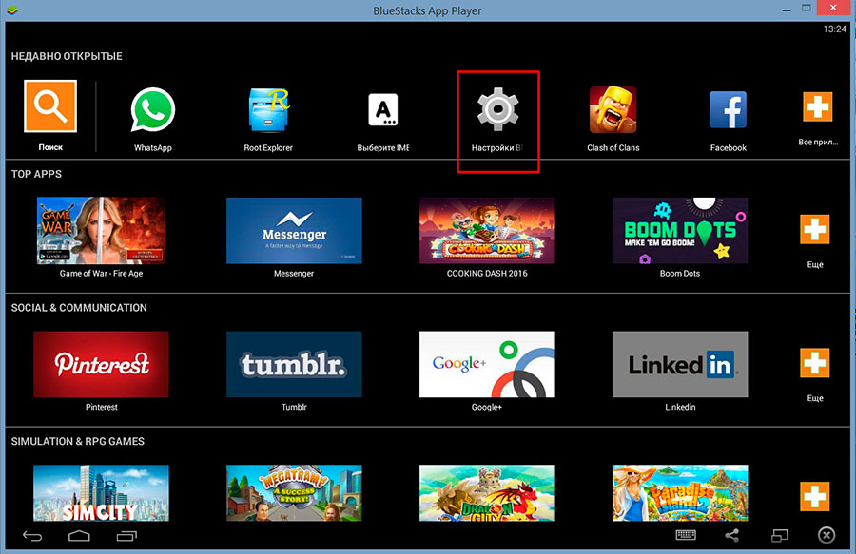Image resolution: width=856 pixels, height=554 pixels.
Task: Click the BlueStacks logo in title bar
Action: coord(12,10)
